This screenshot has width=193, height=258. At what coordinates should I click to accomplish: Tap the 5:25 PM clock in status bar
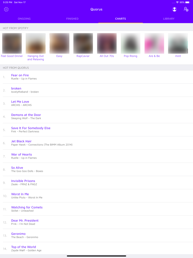7,2
